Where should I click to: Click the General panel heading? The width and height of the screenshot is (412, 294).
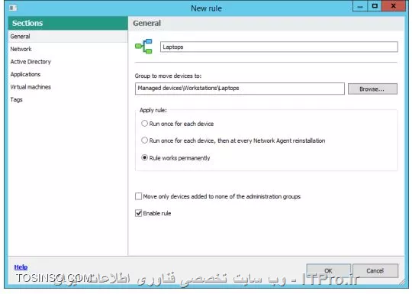[x=147, y=23]
